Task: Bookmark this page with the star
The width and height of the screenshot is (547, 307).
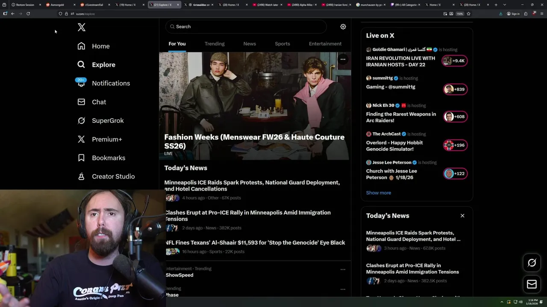Action: click(468, 14)
